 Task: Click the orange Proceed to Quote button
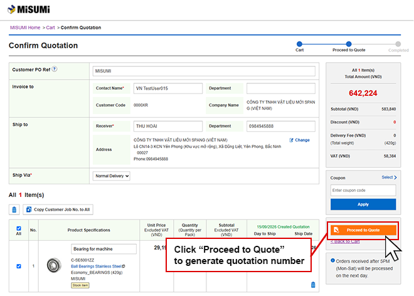click(363, 230)
